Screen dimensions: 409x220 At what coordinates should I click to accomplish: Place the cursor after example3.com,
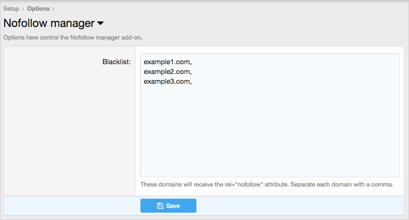193,81
